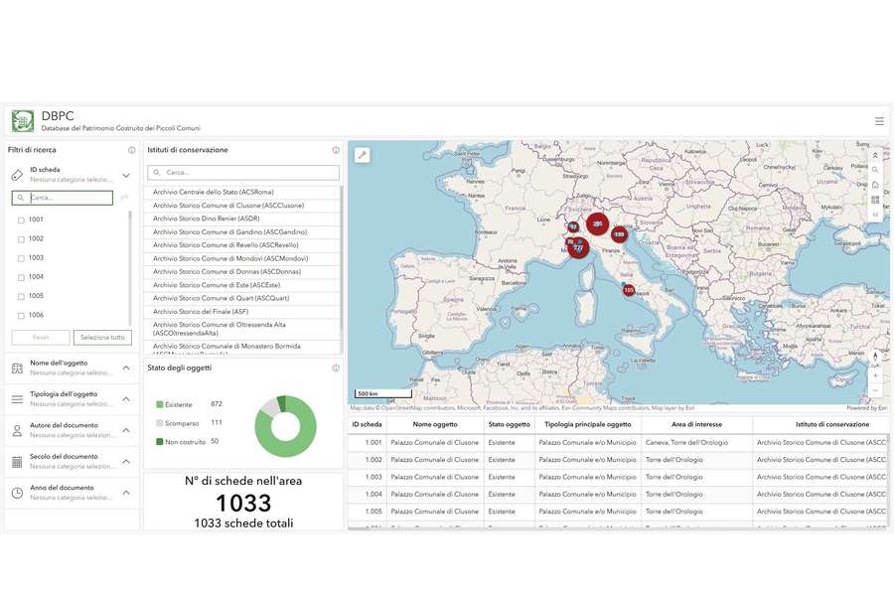Image resolution: width=894 pixels, height=596 pixels.
Task: Click the ID scheda column header
Action: (368, 425)
